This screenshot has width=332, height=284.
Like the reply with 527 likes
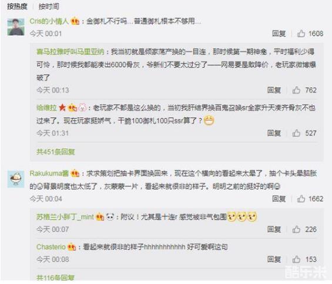tap(296, 133)
